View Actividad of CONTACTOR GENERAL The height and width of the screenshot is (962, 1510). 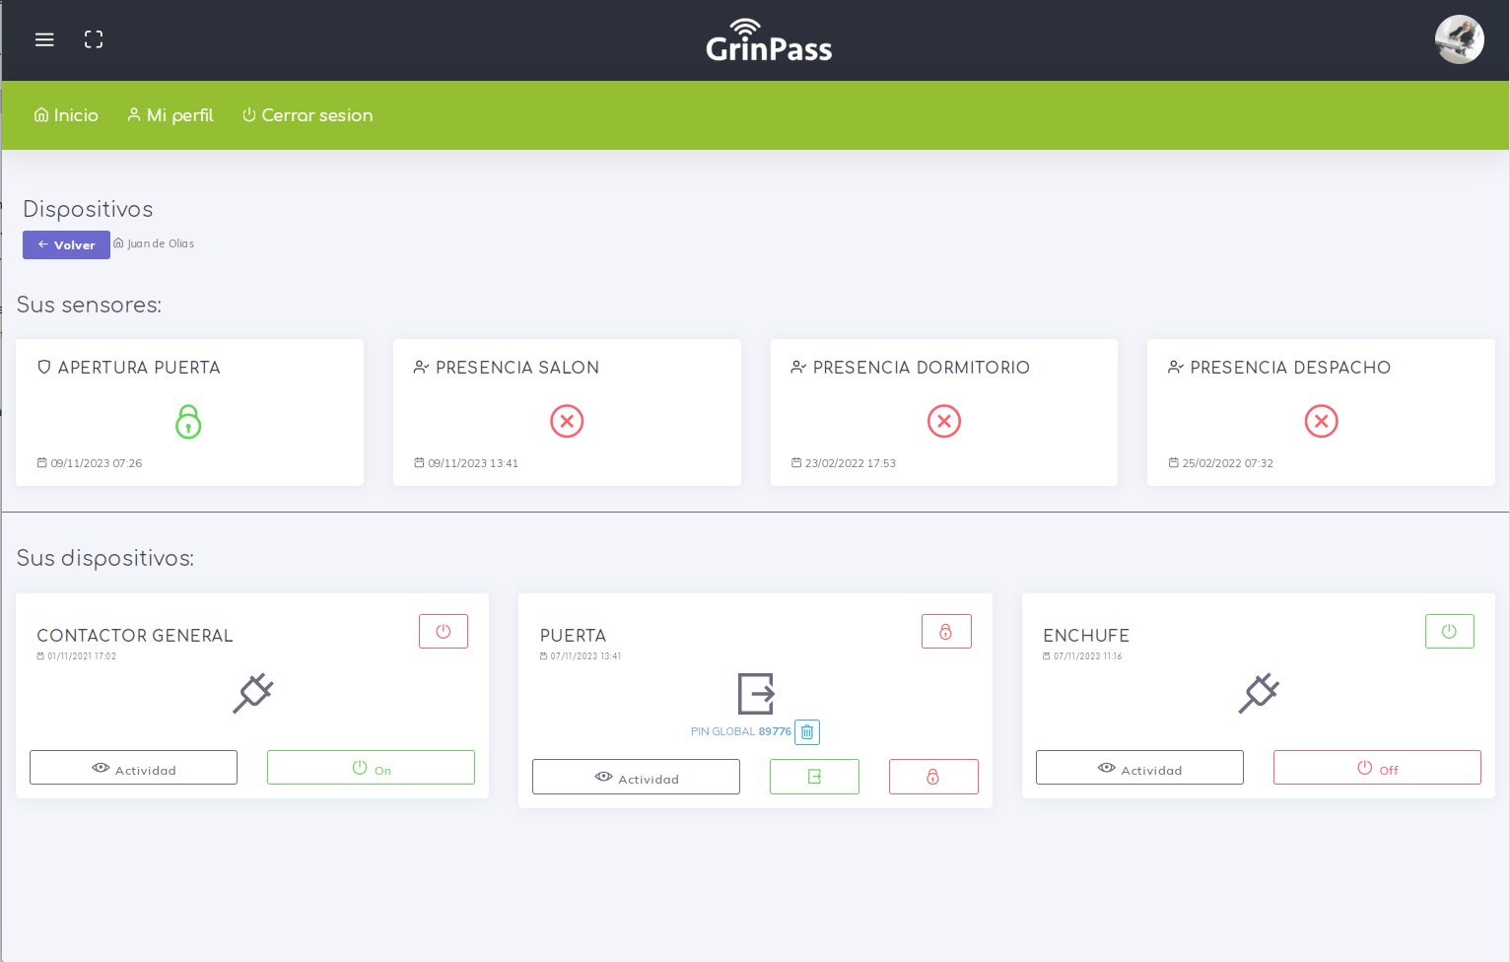point(133,768)
